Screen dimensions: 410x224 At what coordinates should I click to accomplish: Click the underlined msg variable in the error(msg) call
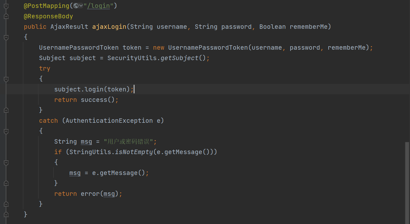(x=109, y=194)
